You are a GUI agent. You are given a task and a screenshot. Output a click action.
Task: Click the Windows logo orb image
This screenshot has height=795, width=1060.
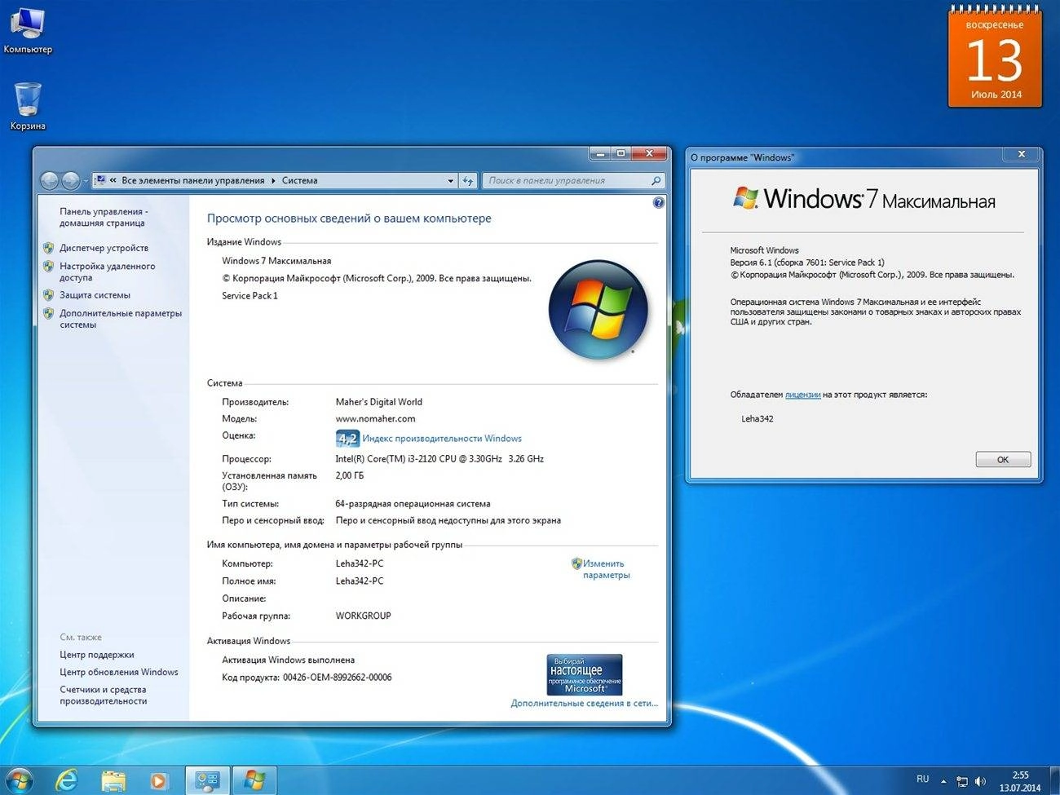(598, 310)
